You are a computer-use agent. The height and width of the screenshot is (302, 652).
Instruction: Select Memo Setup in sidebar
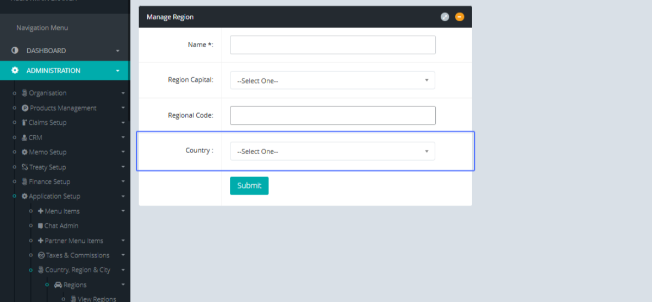coord(47,152)
